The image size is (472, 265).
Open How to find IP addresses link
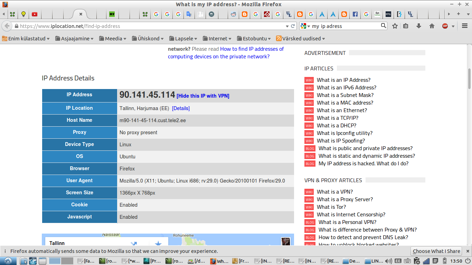226,53
